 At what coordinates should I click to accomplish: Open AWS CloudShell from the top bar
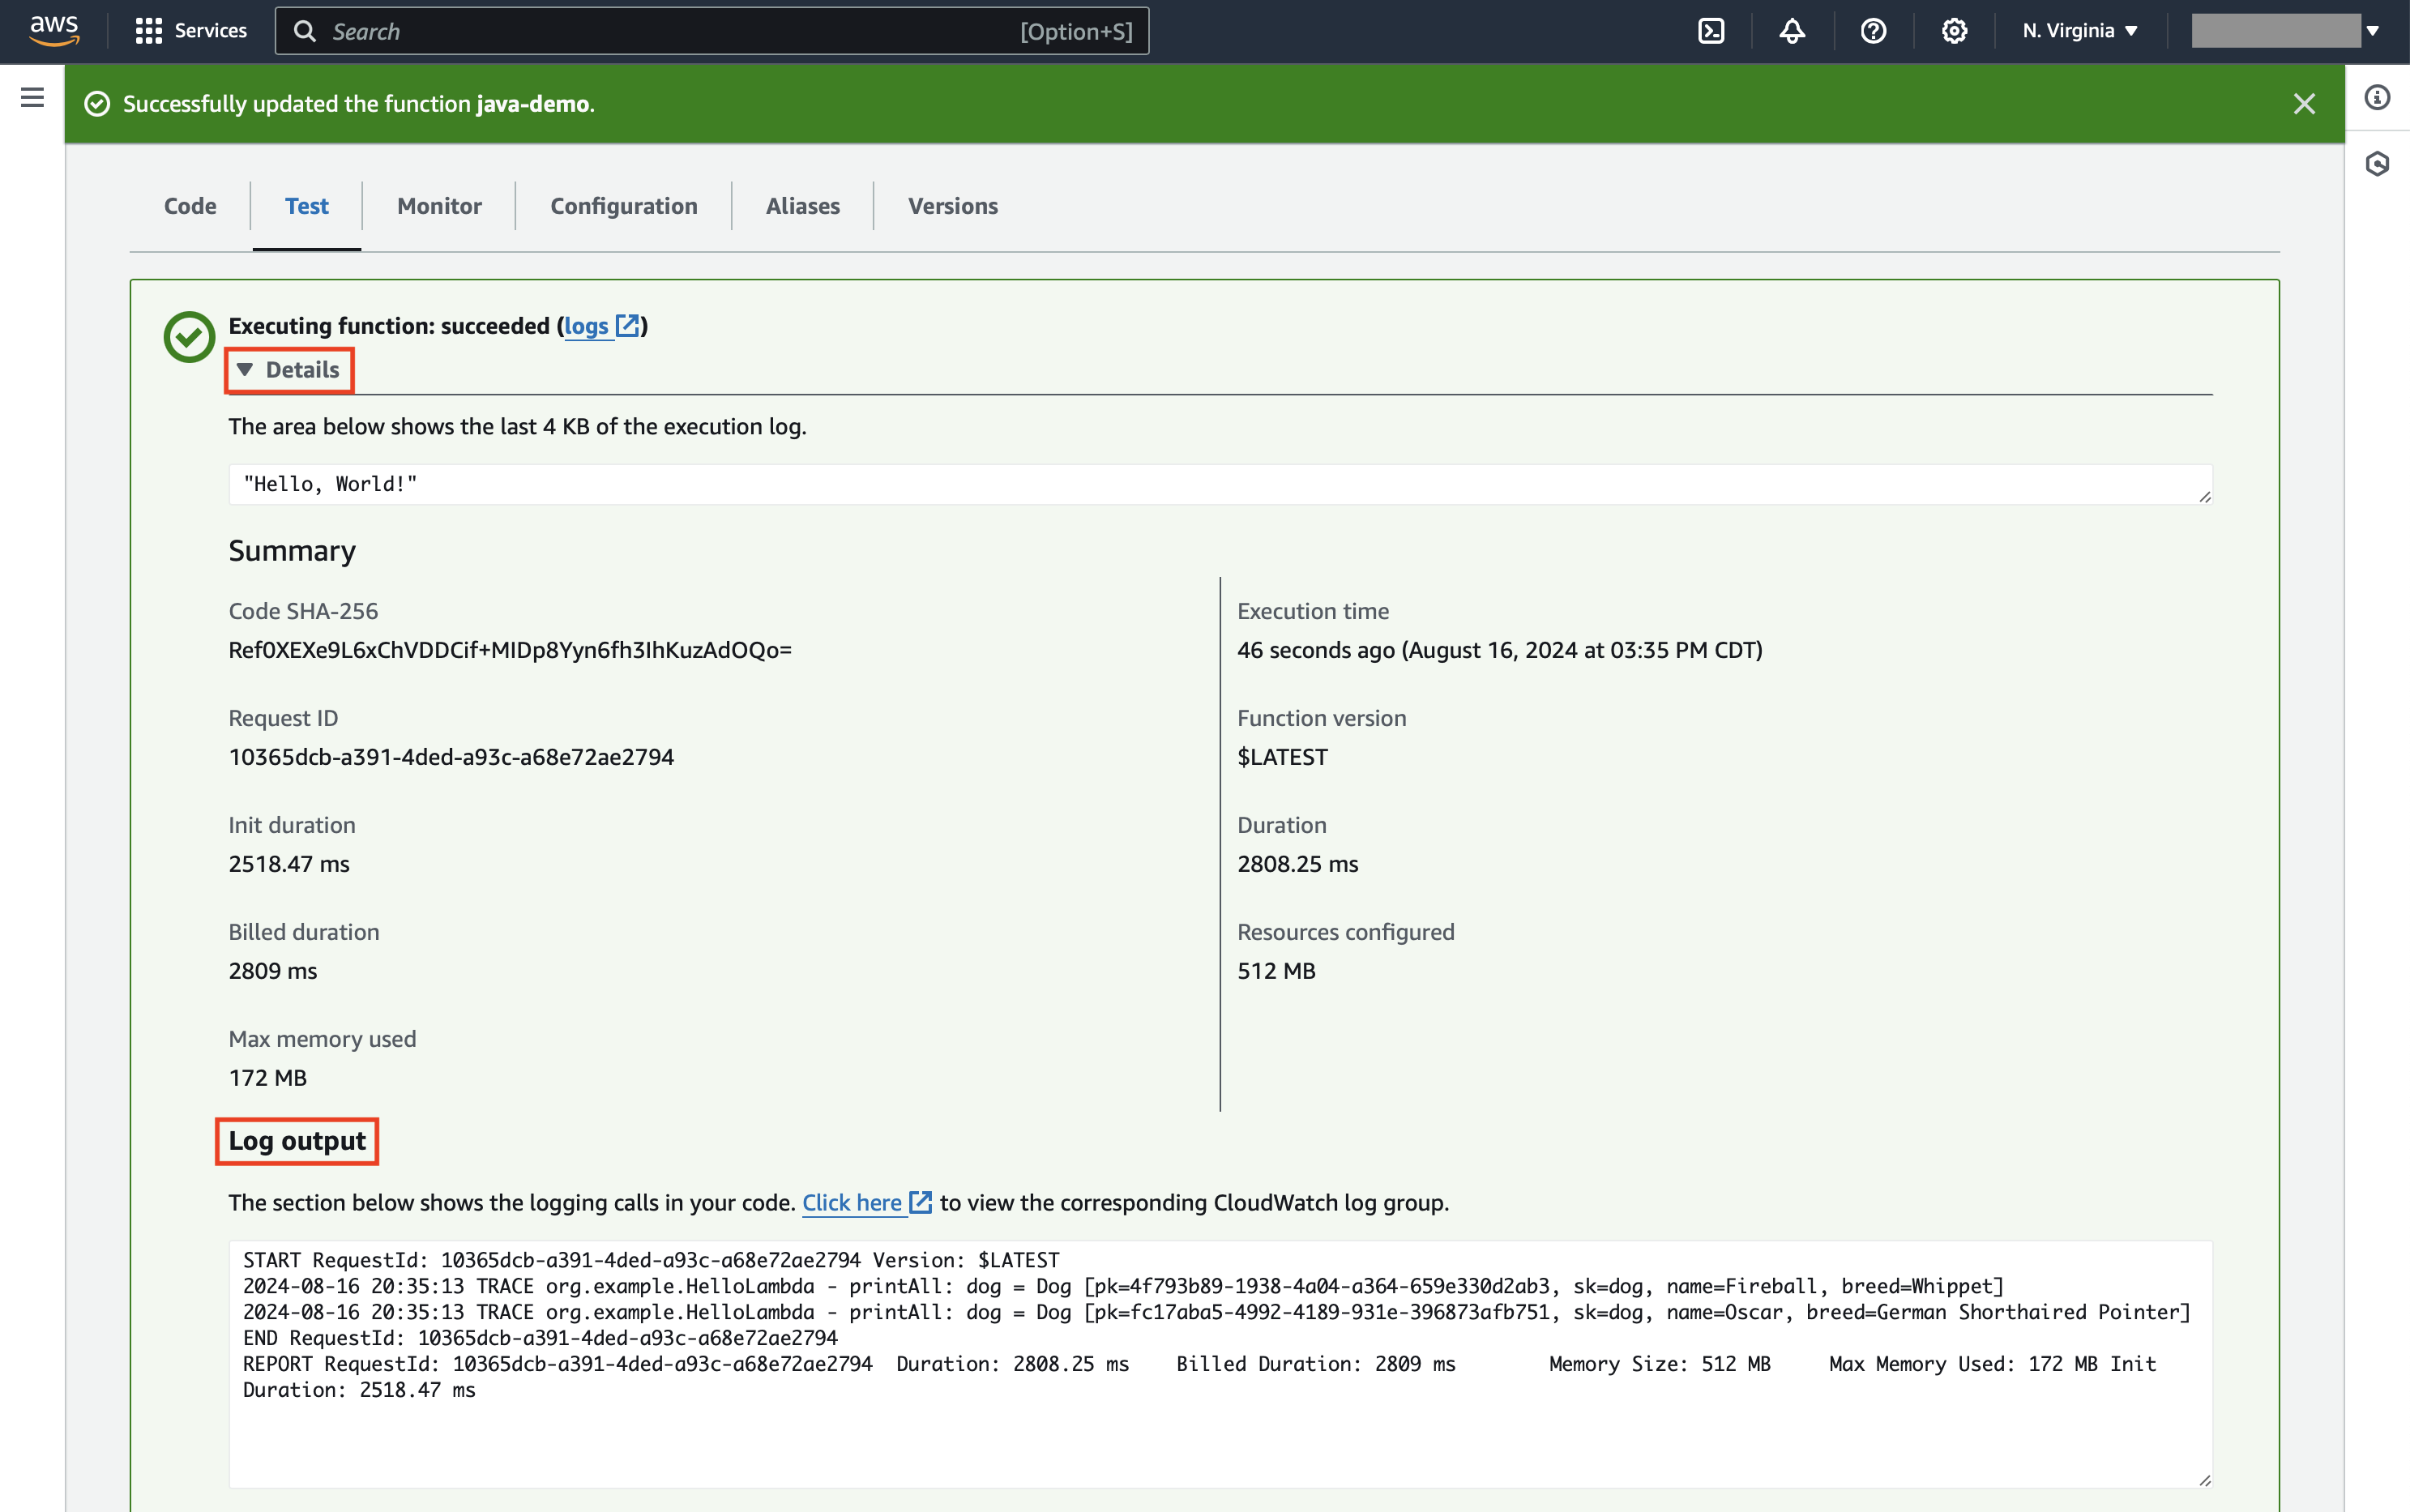pos(1711,31)
